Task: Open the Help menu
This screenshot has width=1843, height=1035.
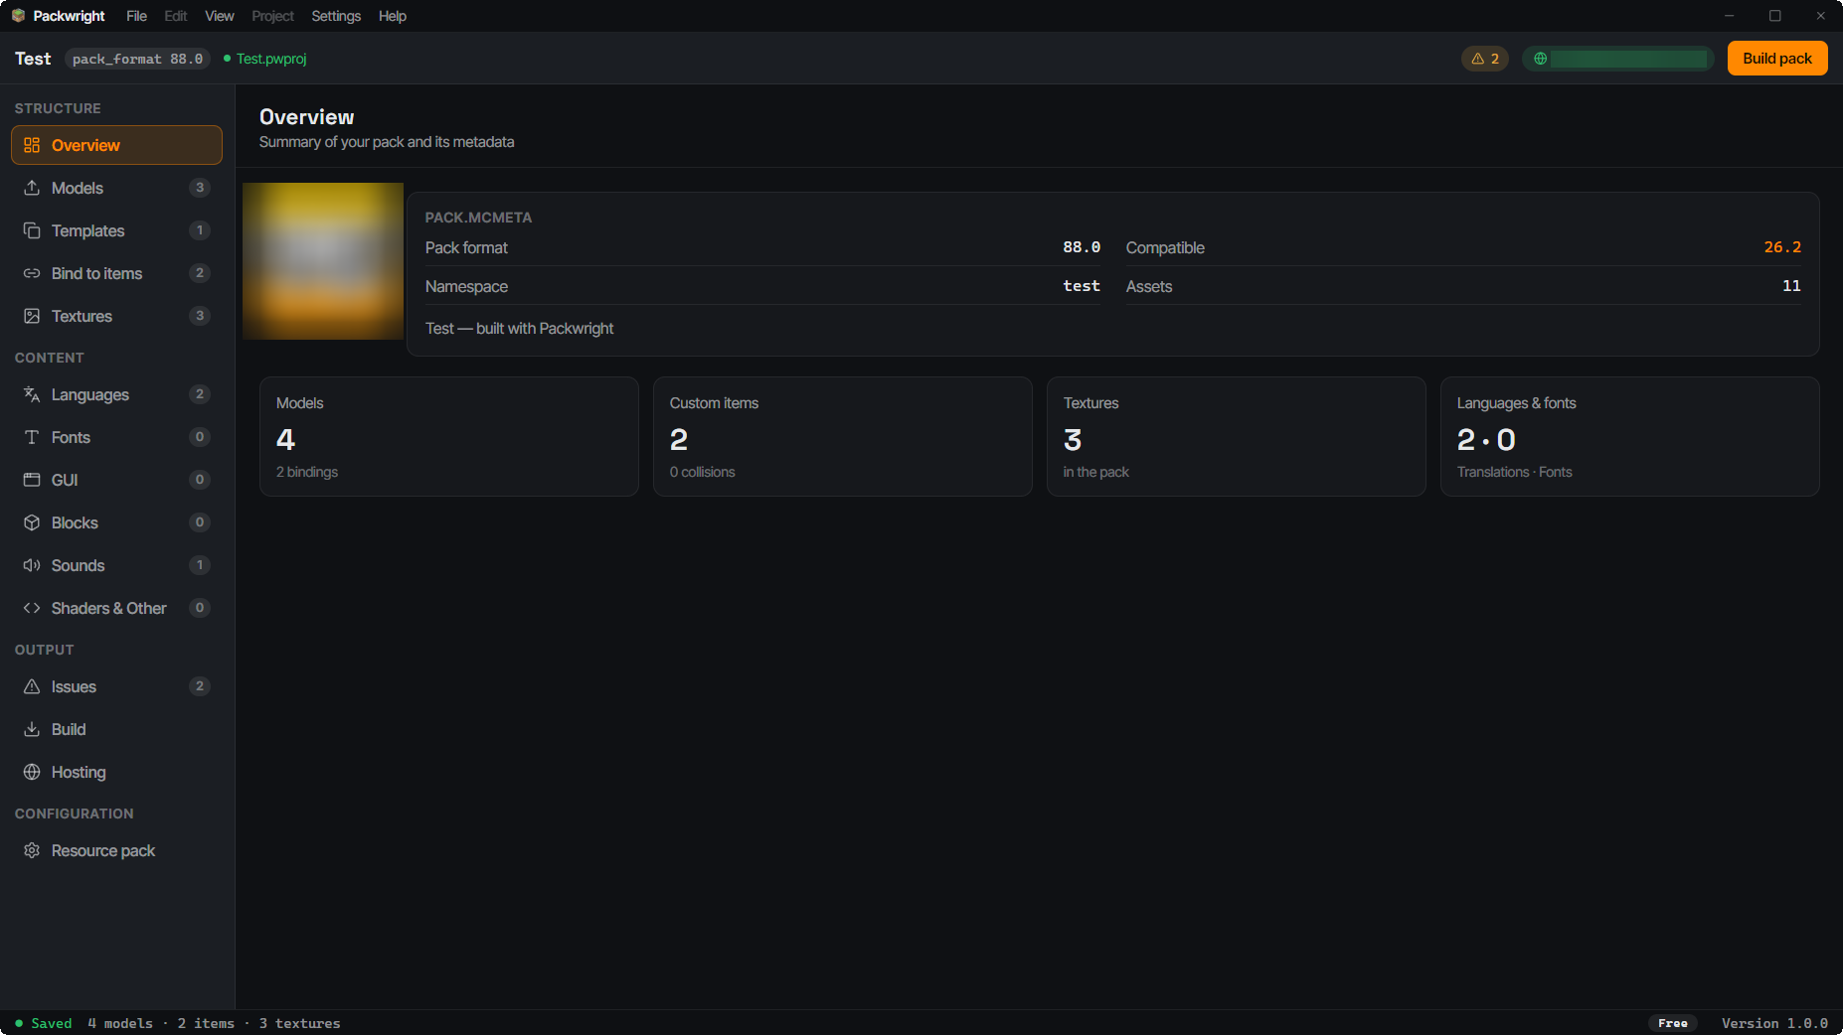Action: (x=393, y=16)
